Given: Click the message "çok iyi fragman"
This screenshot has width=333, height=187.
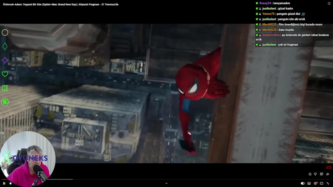Looking at the screenshot, I should [x=288, y=45].
